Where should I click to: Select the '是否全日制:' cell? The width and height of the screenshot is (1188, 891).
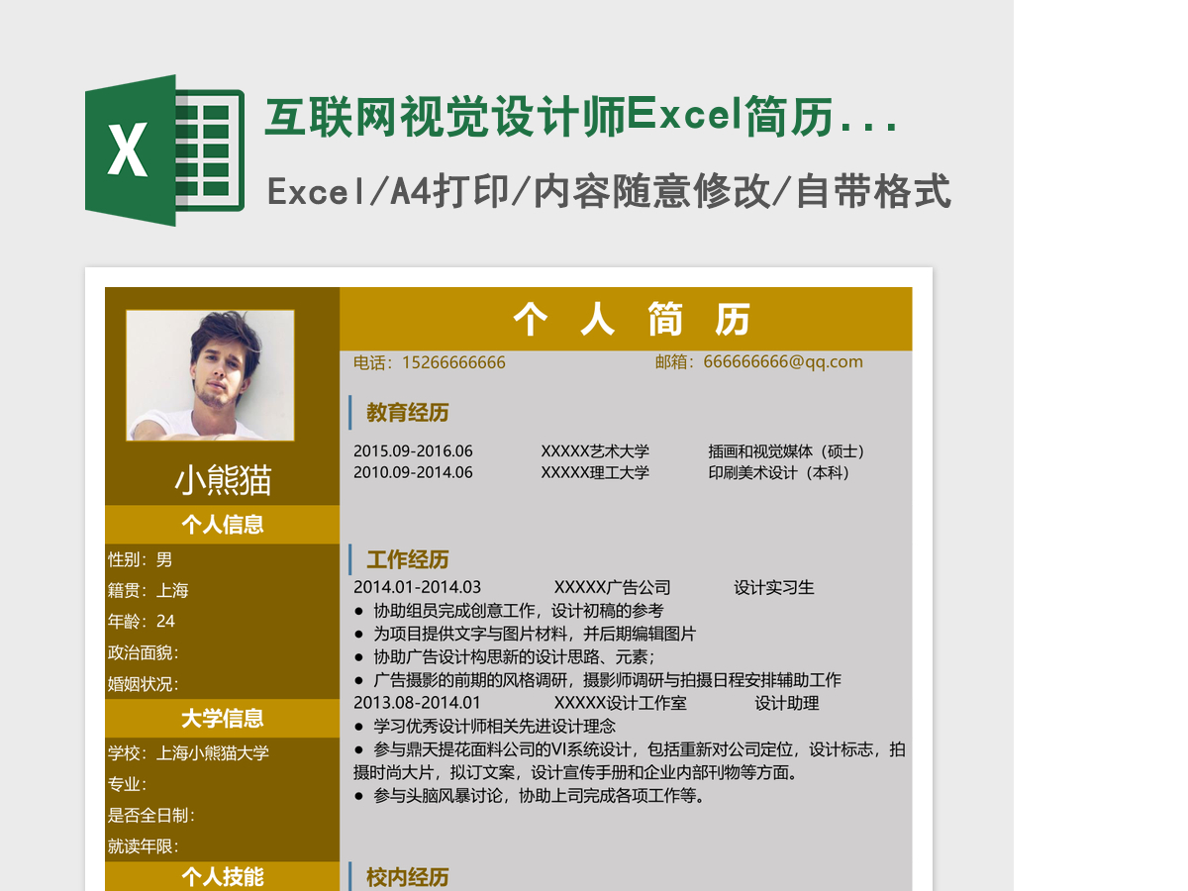point(150,815)
